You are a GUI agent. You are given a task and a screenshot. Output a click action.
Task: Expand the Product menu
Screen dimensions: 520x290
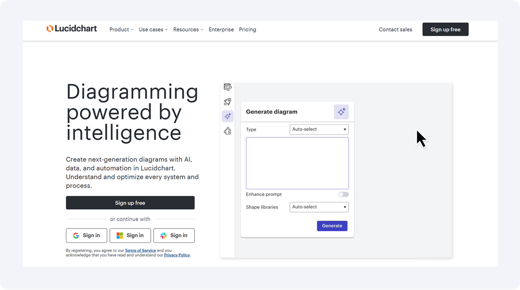[121, 29]
